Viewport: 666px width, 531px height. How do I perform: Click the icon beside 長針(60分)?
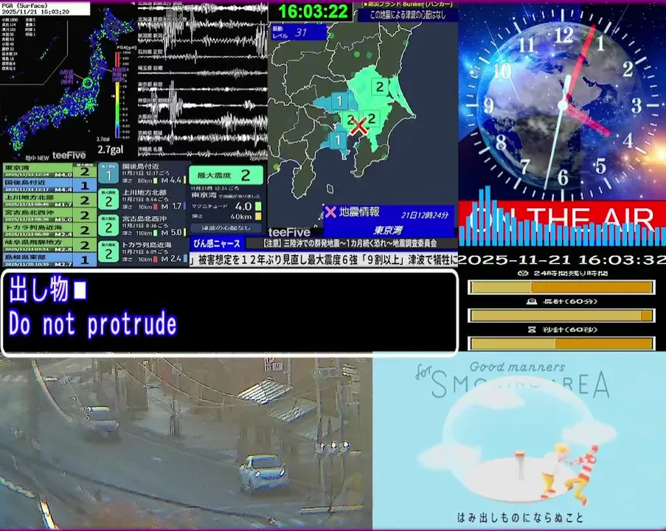coord(531,301)
